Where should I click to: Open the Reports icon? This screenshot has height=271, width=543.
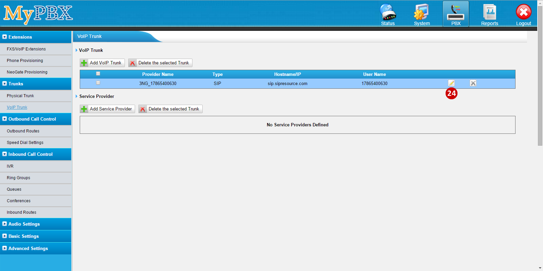489,14
